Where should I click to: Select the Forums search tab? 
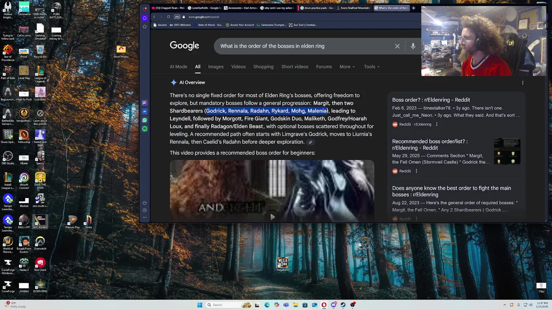click(324, 67)
